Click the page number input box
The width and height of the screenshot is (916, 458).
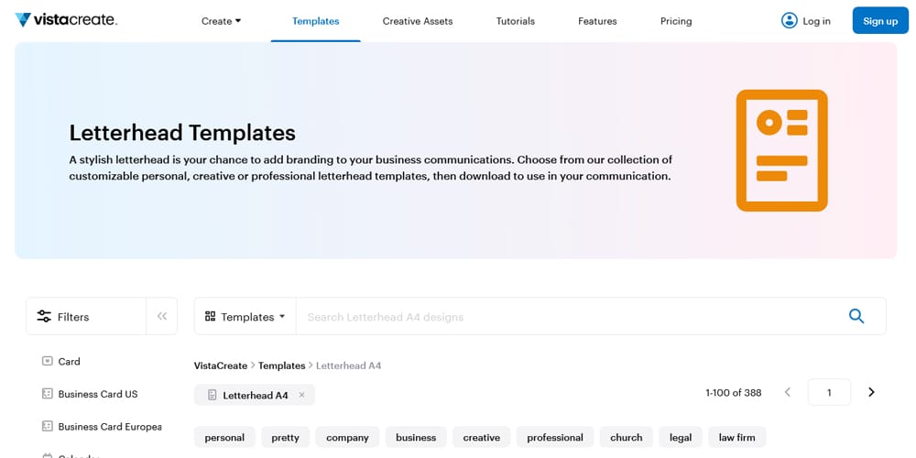829,392
